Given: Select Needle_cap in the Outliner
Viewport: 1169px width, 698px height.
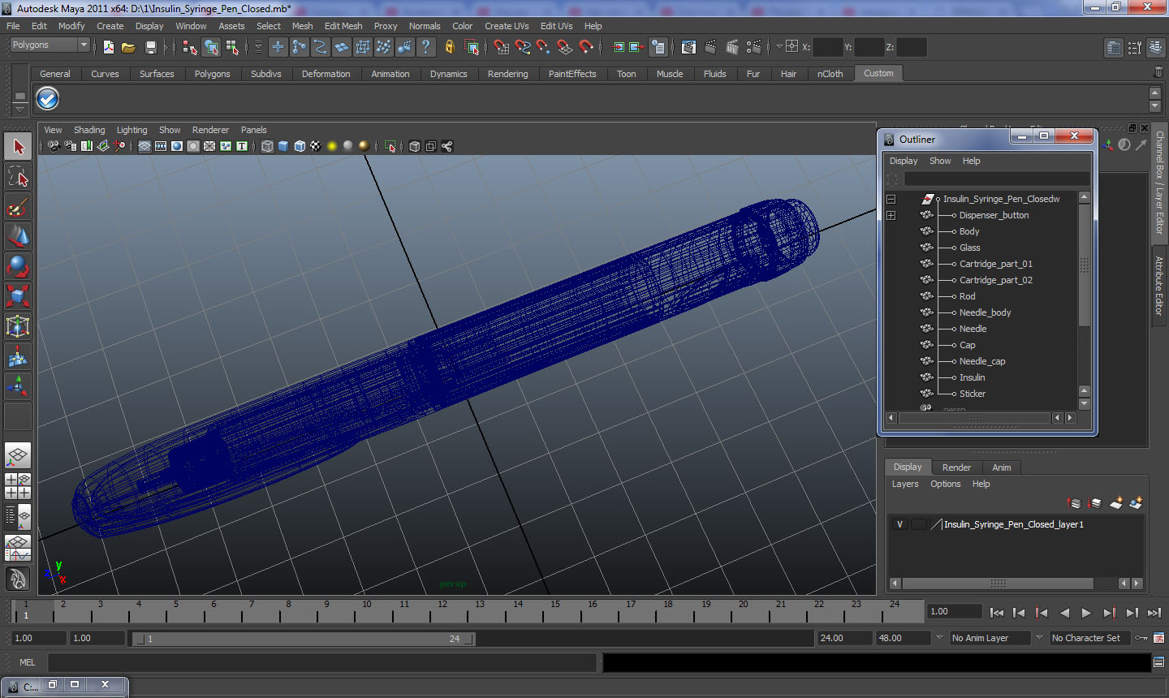Looking at the screenshot, I should coord(982,361).
